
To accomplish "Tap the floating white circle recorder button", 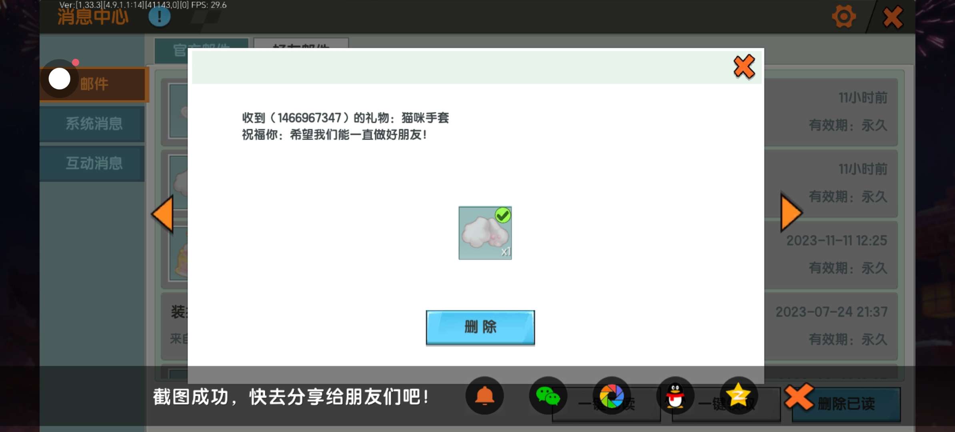I will (x=60, y=79).
